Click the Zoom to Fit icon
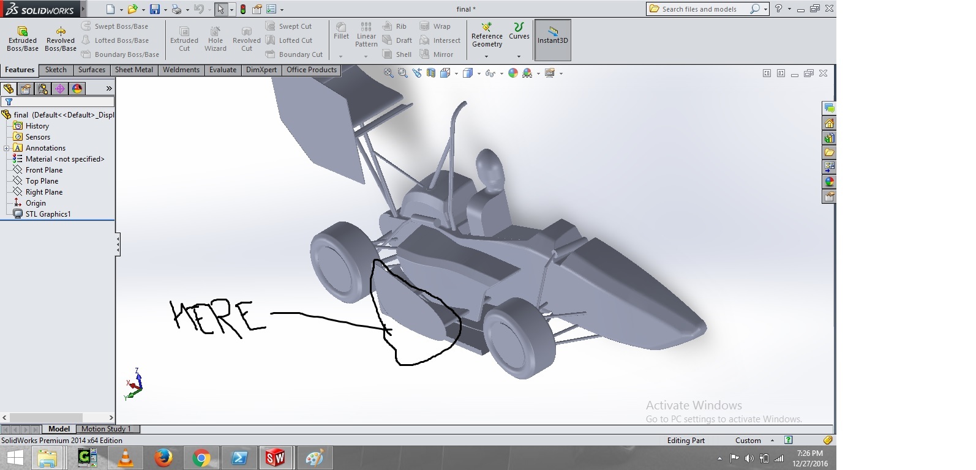This screenshot has width=976, height=470. (388, 73)
